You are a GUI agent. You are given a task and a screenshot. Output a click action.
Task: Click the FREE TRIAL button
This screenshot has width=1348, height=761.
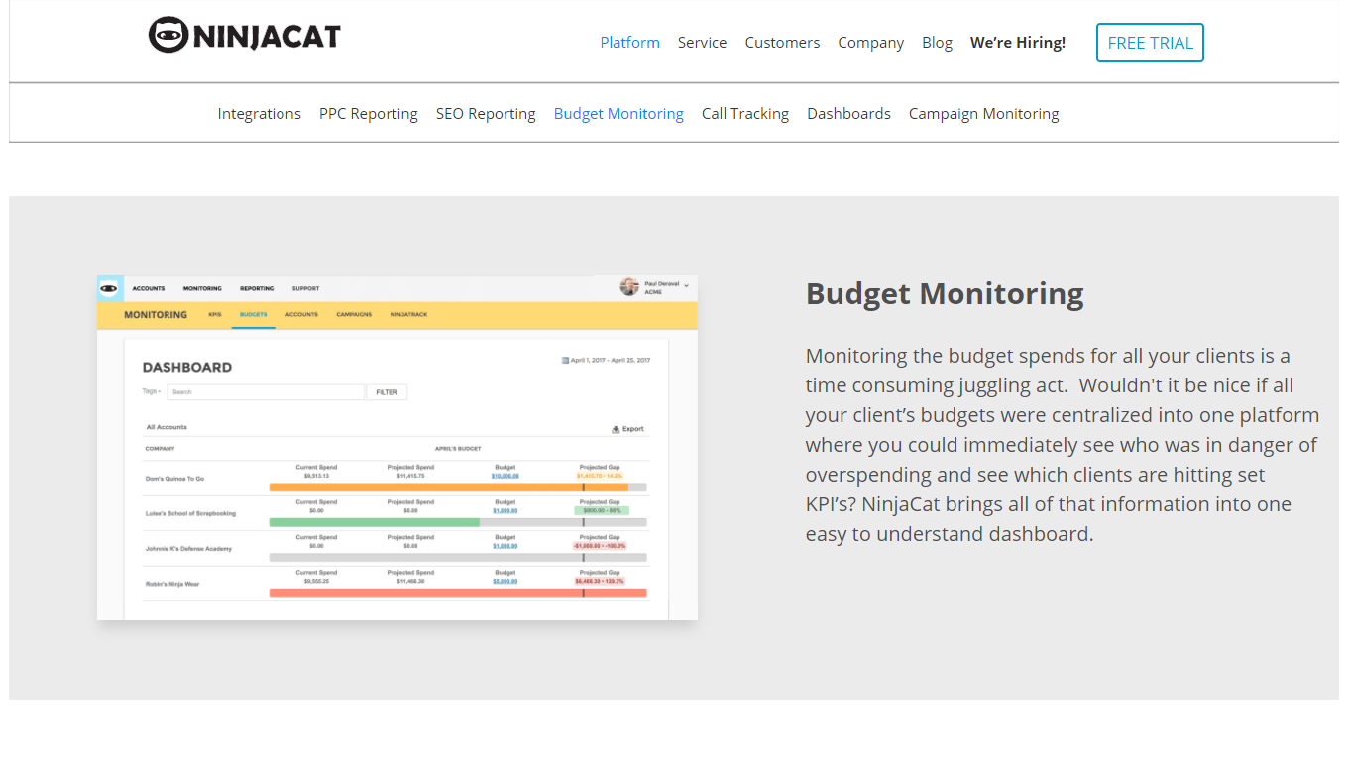point(1150,43)
